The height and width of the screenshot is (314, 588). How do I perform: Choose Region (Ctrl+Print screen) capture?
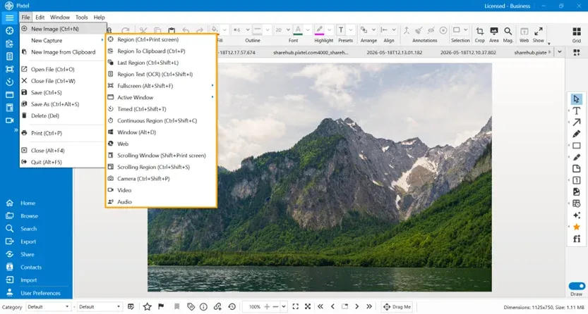pos(161,39)
